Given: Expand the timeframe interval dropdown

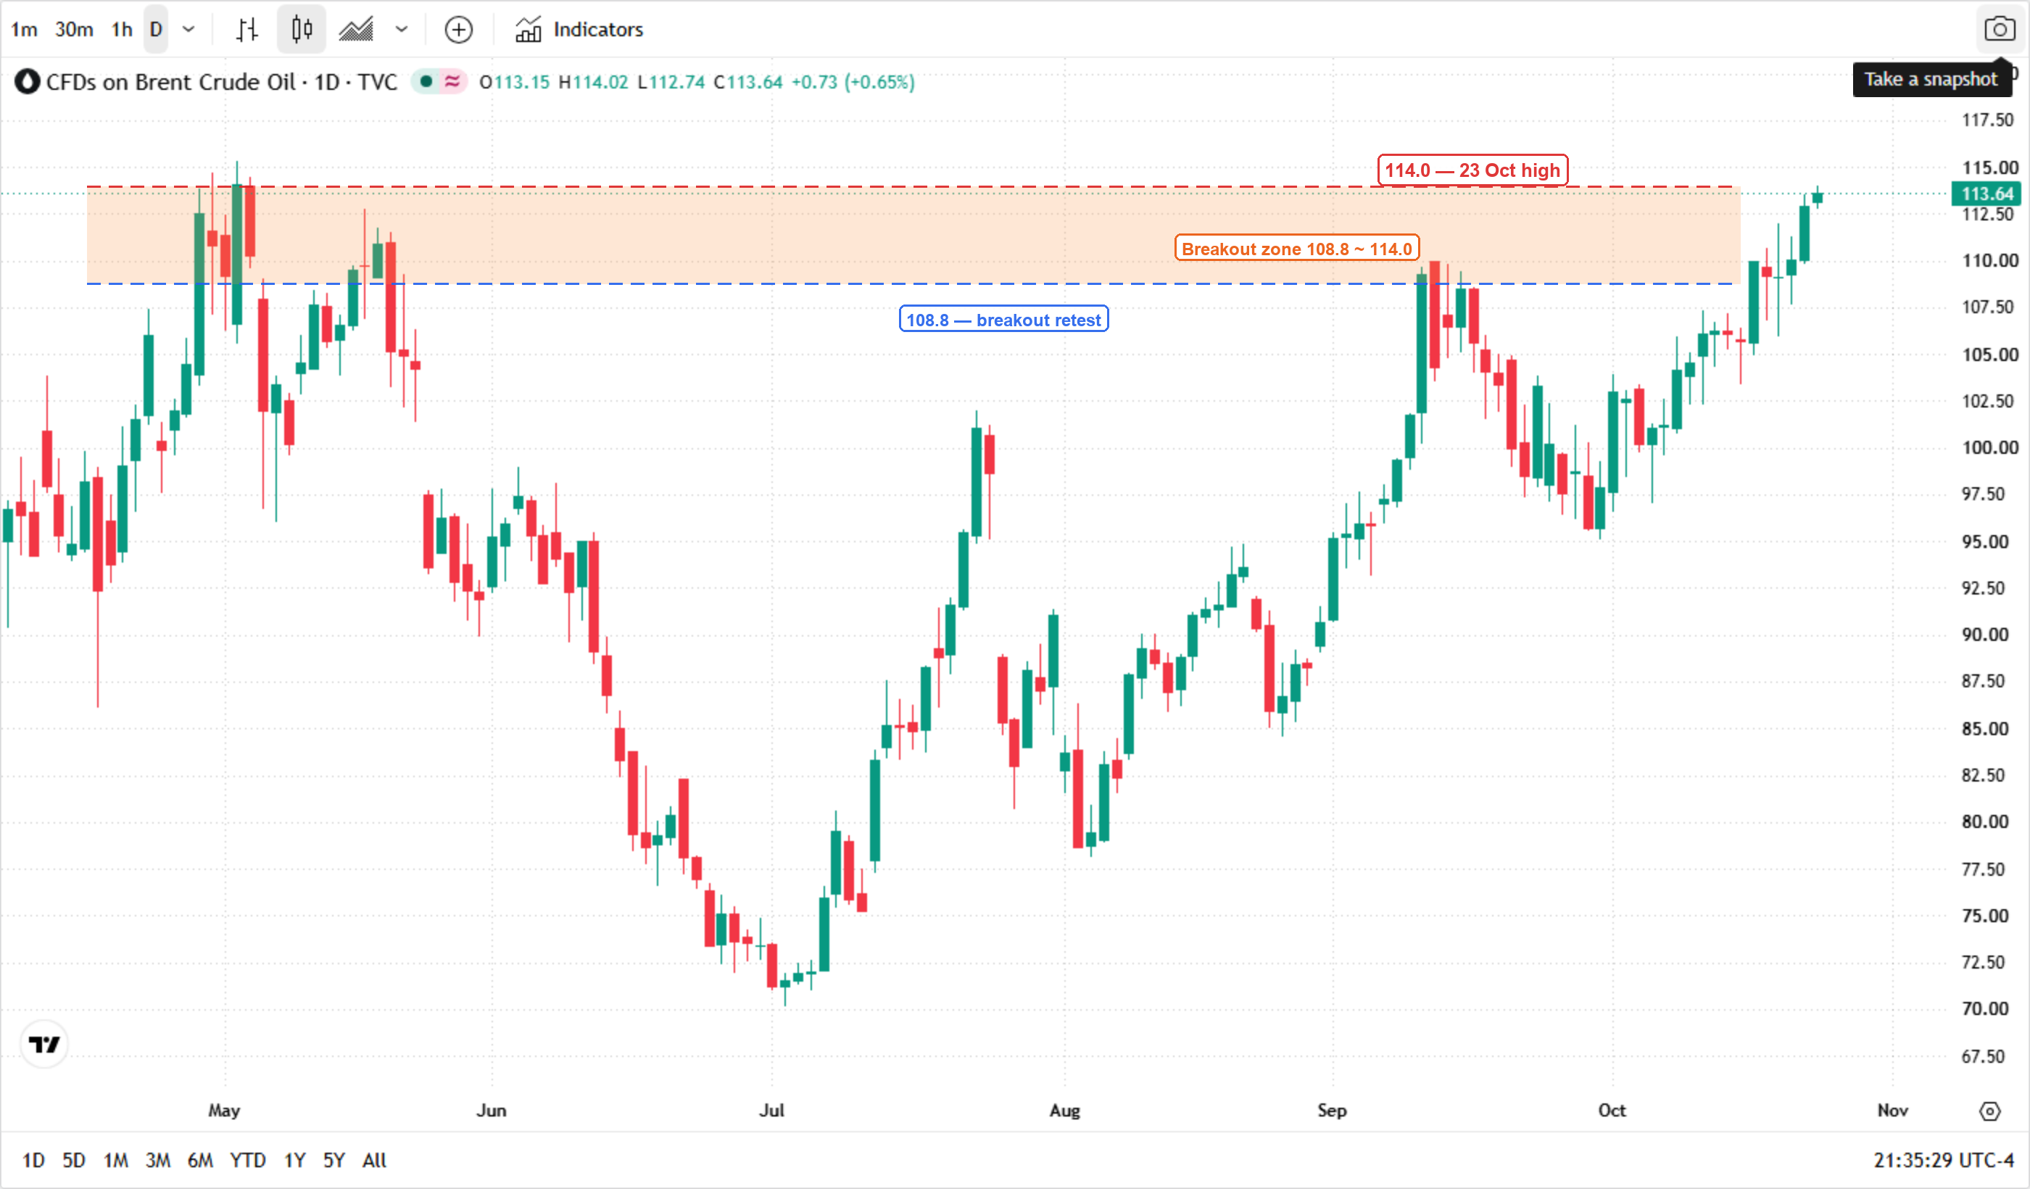Looking at the screenshot, I should (x=188, y=30).
